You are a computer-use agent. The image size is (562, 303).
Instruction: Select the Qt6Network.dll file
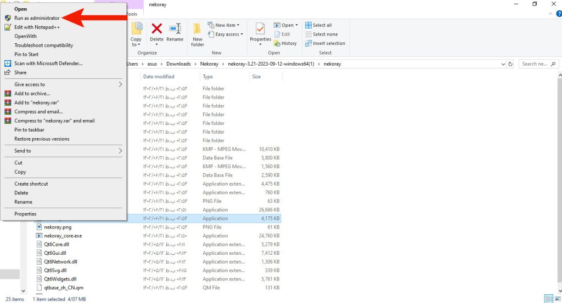(x=60, y=262)
